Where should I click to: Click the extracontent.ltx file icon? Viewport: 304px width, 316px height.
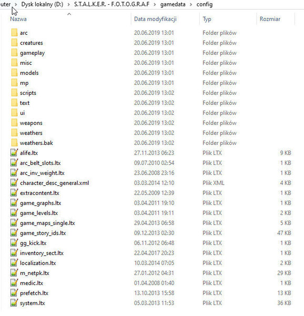pyautogui.click(x=14, y=193)
